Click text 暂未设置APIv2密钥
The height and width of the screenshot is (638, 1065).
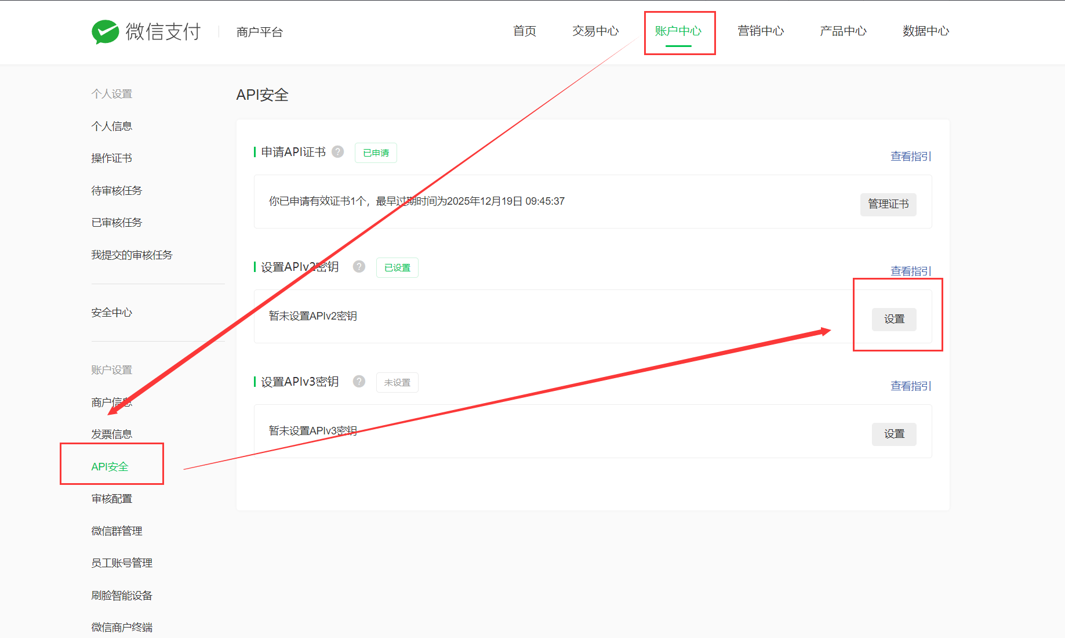click(x=312, y=316)
